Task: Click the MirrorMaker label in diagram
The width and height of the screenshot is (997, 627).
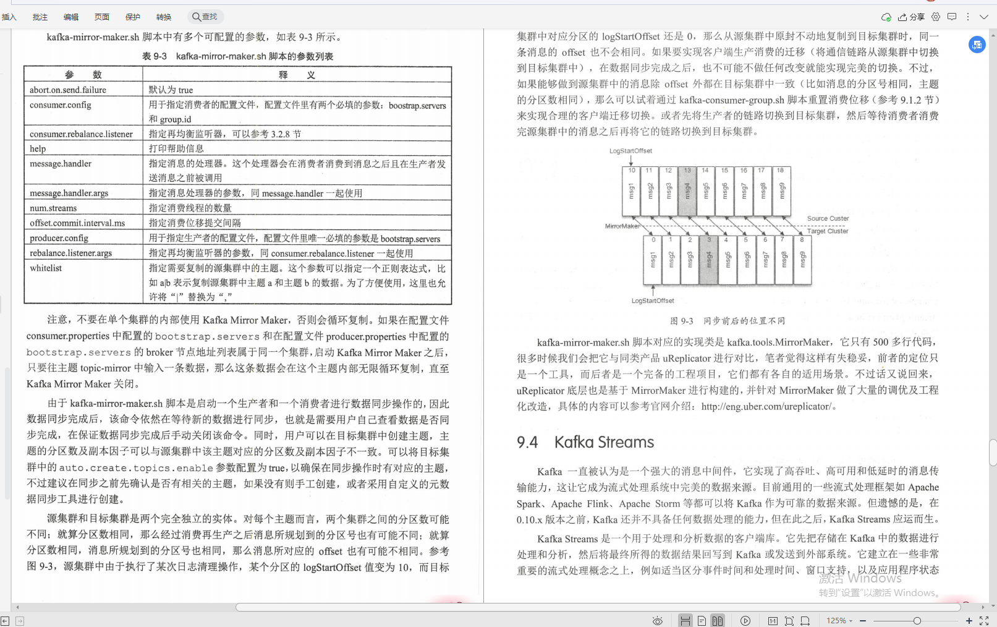Action: (x=622, y=226)
